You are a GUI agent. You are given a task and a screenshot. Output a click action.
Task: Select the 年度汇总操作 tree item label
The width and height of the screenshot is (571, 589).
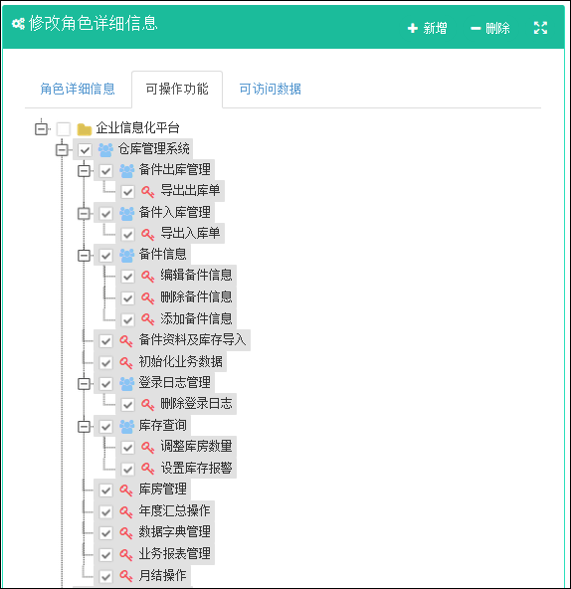pyautogui.click(x=175, y=510)
